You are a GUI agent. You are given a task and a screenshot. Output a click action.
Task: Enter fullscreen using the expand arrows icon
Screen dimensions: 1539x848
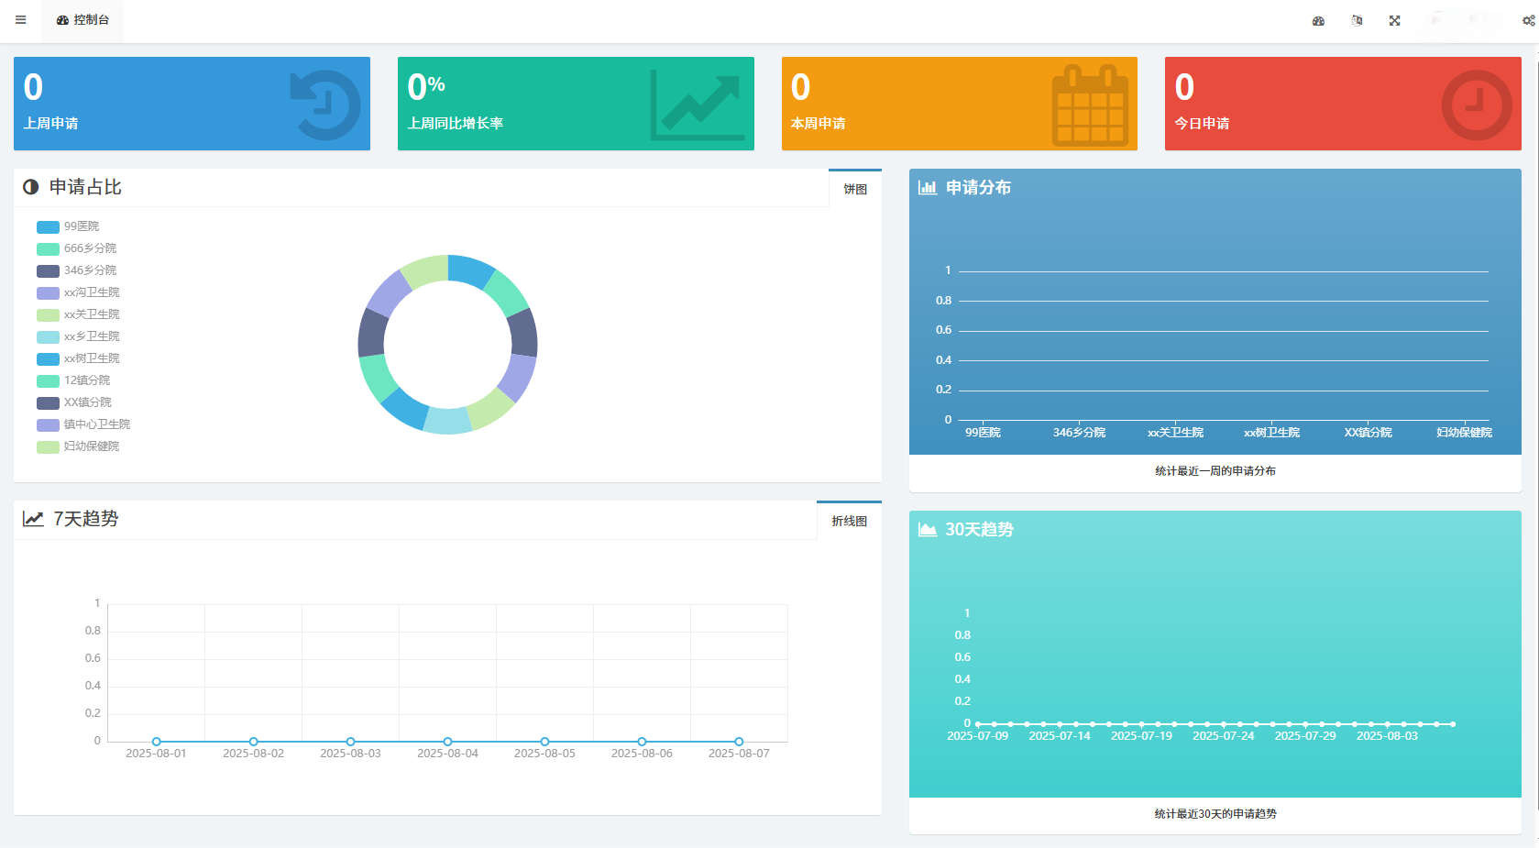[x=1394, y=21]
